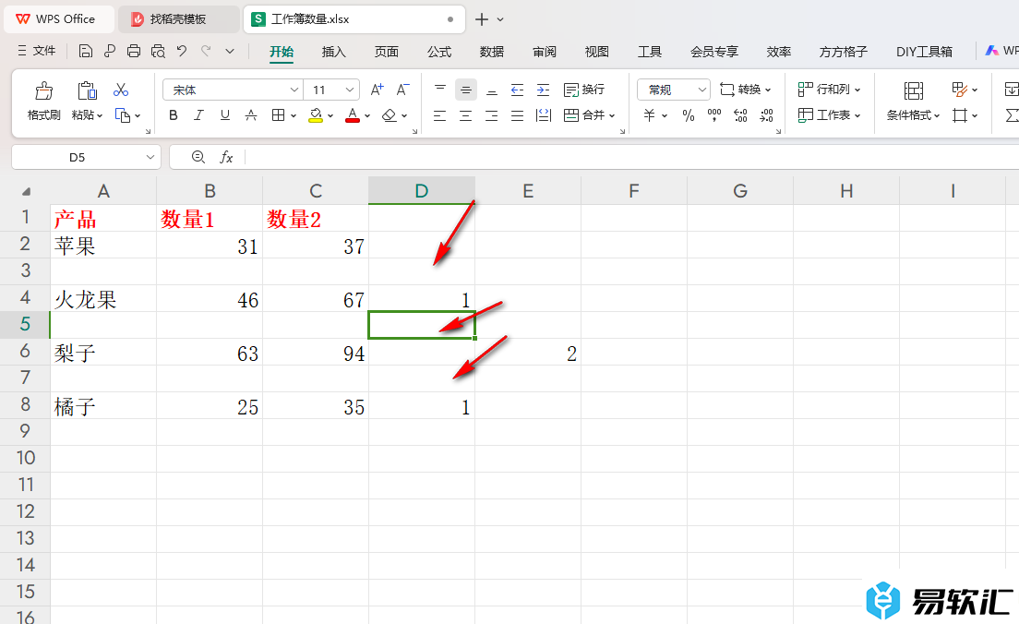The image size is (1019, 624).
Task: Click the zoom magnifier icon in formula bar
Action: [198, 157]
